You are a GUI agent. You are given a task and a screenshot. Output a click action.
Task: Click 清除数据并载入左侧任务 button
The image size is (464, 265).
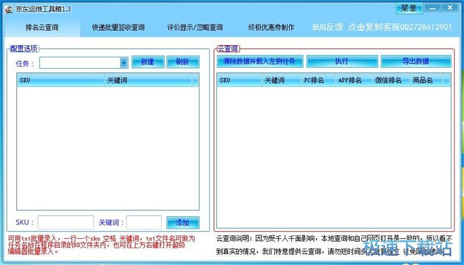(260, 61)
